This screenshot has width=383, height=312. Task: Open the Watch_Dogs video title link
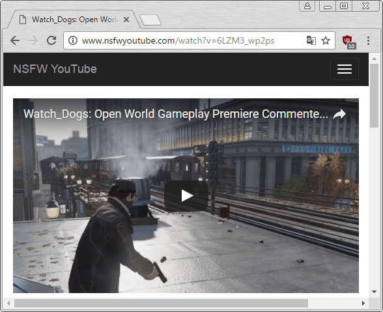coord(176,114)
